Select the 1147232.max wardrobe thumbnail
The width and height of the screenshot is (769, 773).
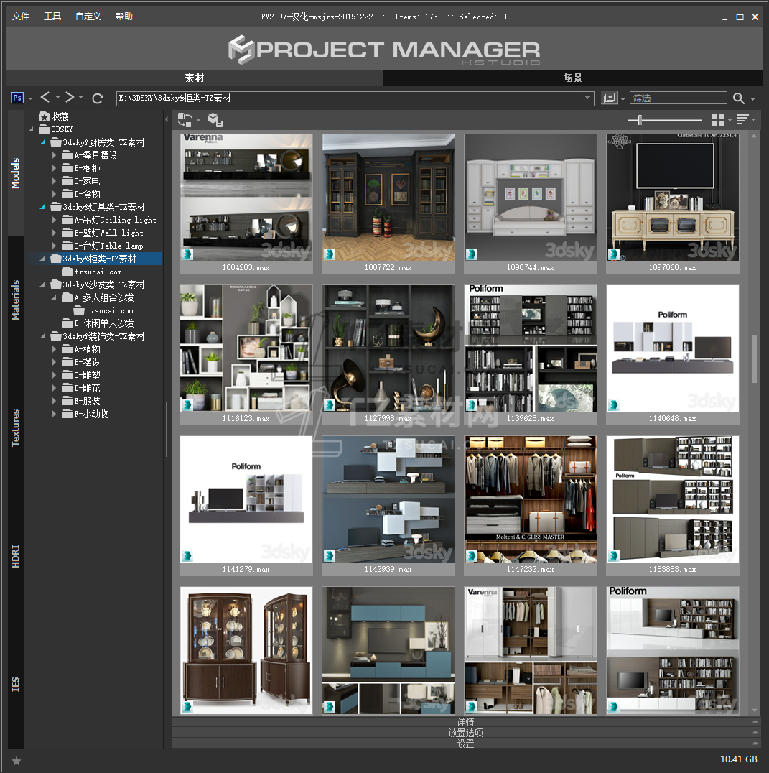[x=531, y=499]
